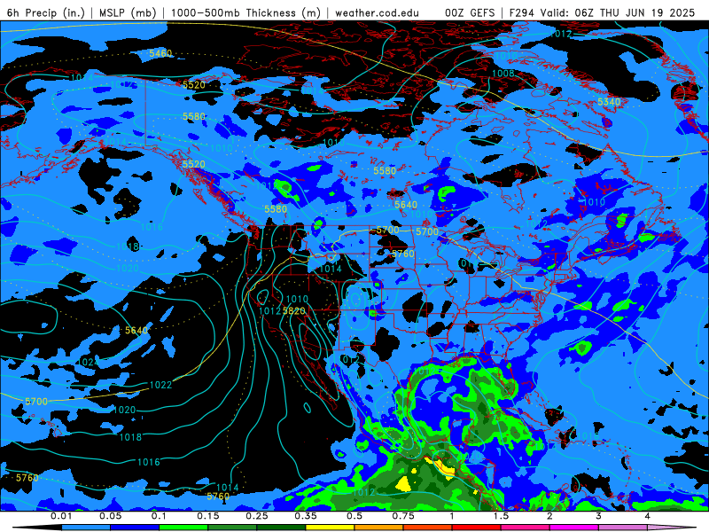
Task: Click the '0.01' legend value
Action: (61, 516)
